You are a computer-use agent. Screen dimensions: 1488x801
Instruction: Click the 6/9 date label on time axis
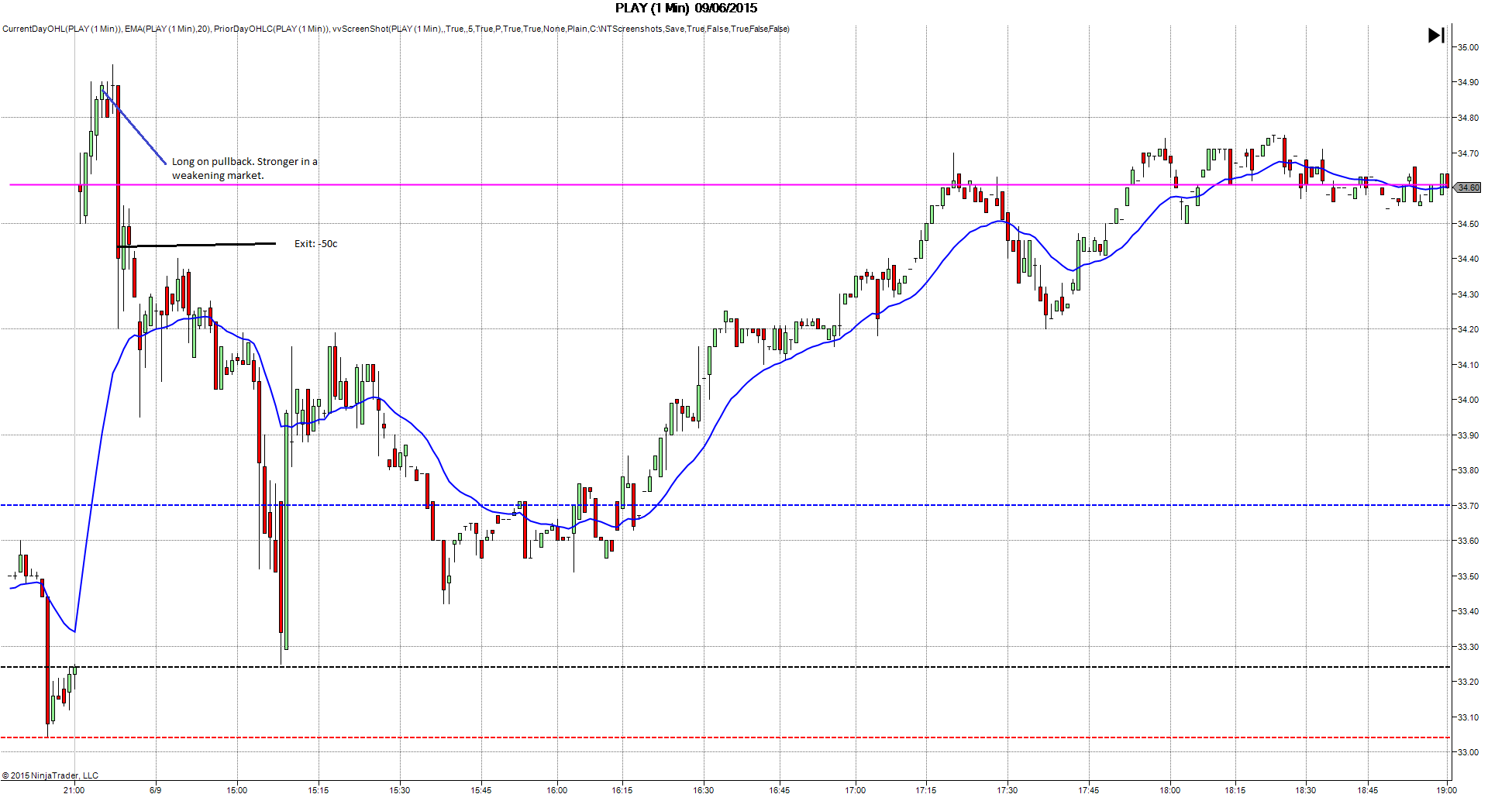(156, 790)
